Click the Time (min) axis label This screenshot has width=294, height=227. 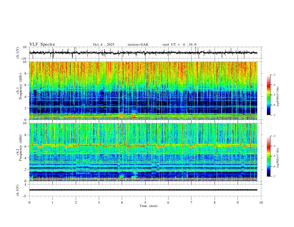148,206
